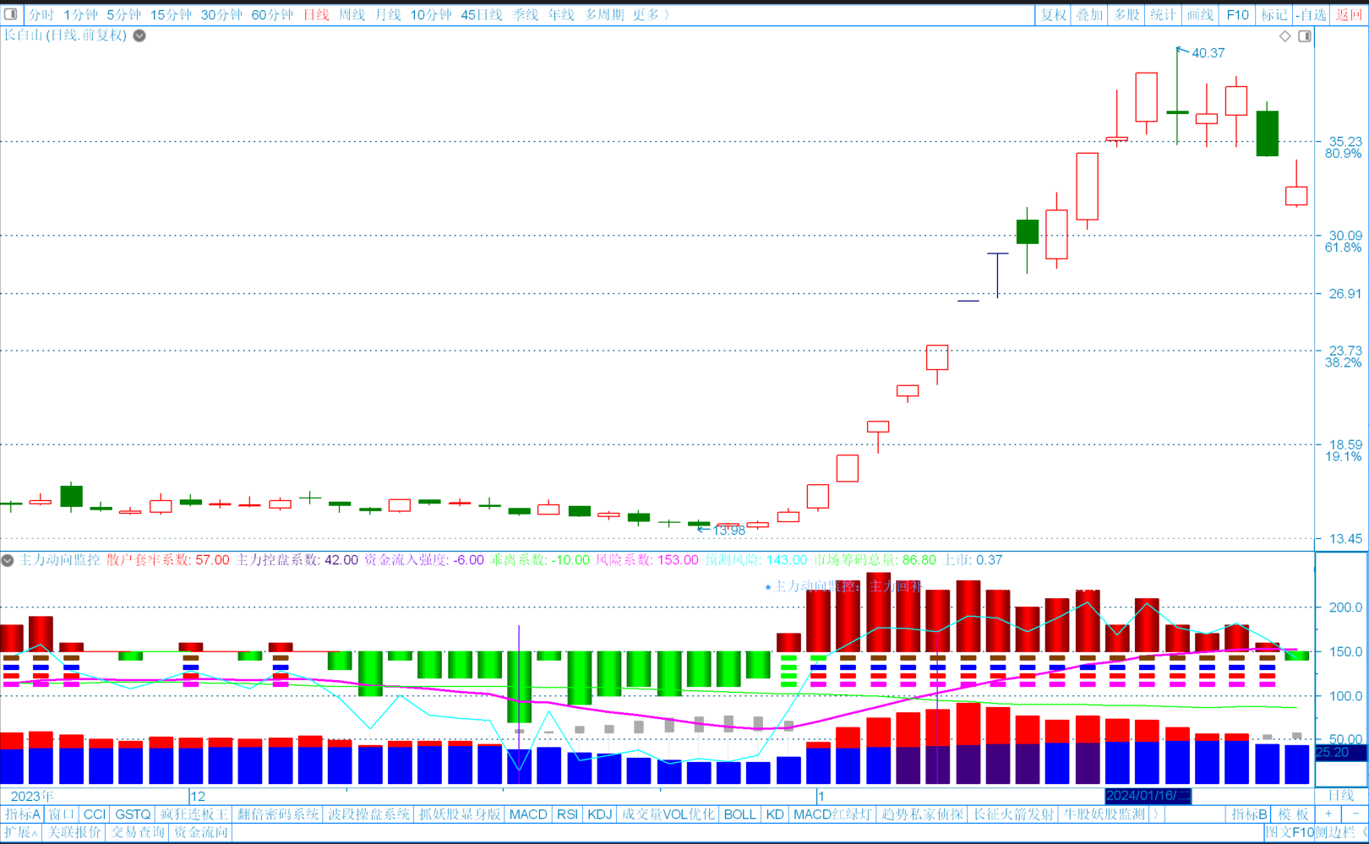Select the 10分钟 period
The image size is (1369, 844).
pyautogui.click(x=431, y=14)
